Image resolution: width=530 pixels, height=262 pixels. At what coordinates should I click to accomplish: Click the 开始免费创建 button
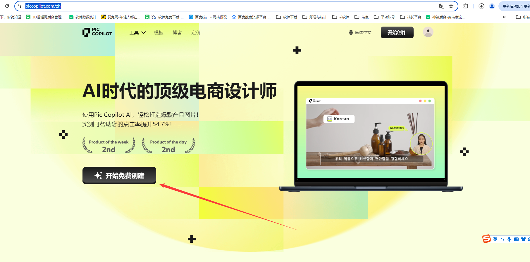(x=119, y=176)
